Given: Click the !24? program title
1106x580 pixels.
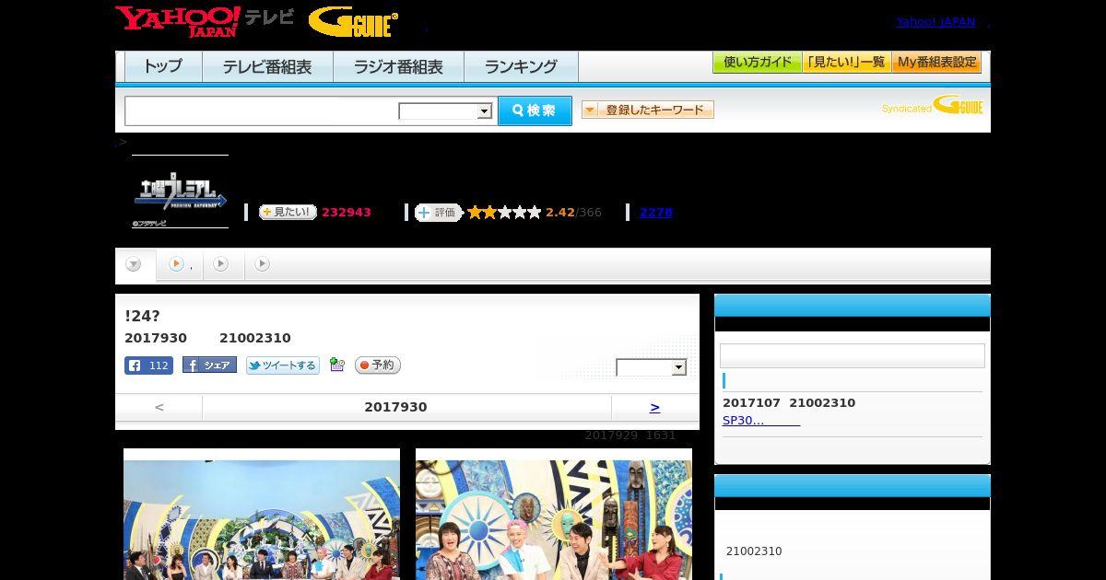Looking at the screenshot, I should [142, 316].
